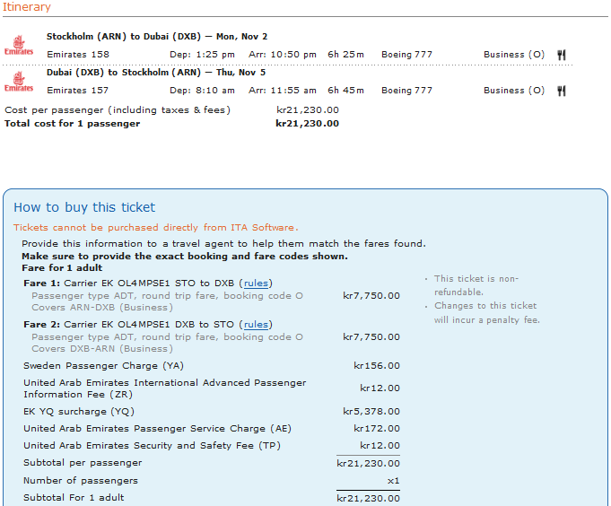Click the Fare 1 Carrier EK STO to DXB label

(148, 284)
